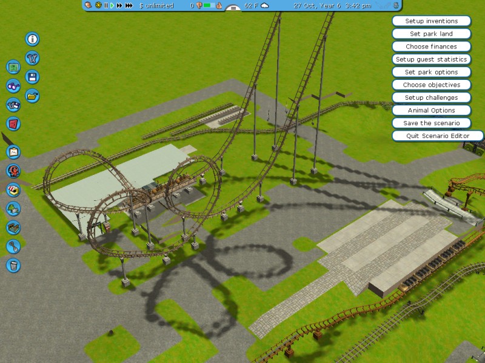This screenshot has height=363, width=485.
Task: Open the park map icon
Action: tap(13, 67)
